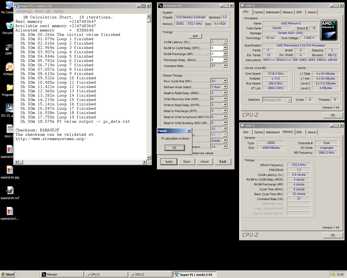347x278 pixels.
Task: Activate first CPU-Z taskbar button
Action: (106, 274)
